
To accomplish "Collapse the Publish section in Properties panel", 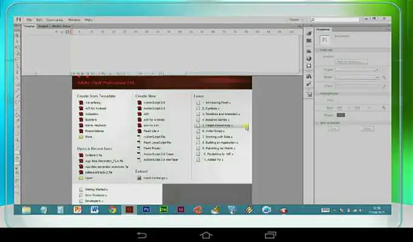I will (x=318, y=50).
